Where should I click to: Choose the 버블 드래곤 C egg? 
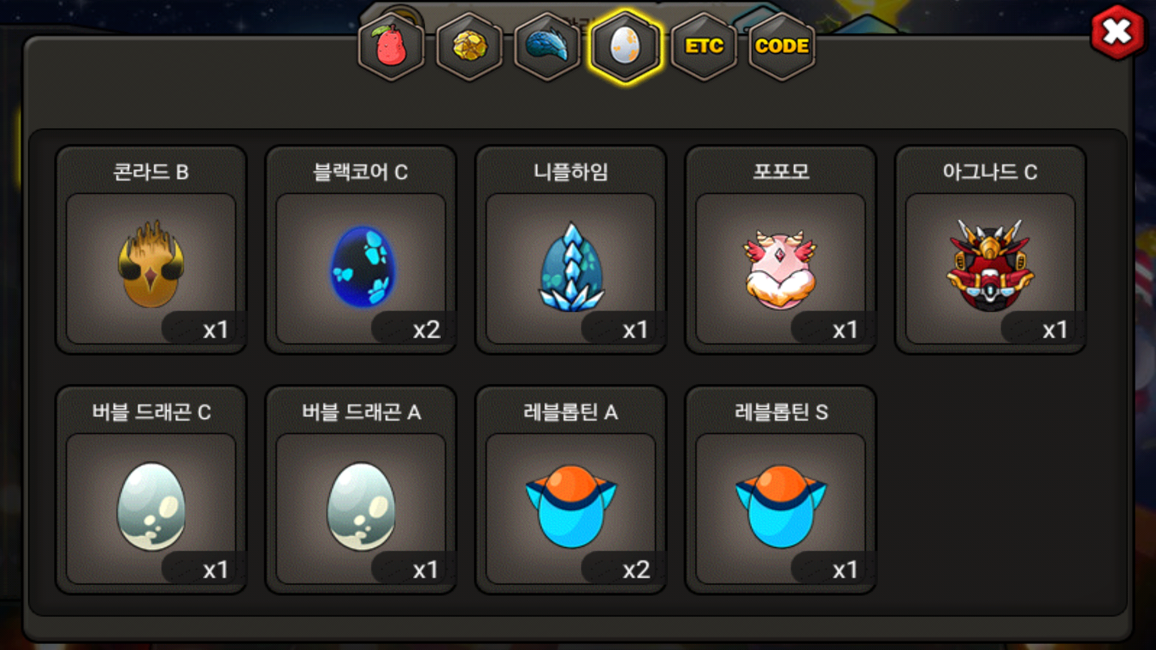[151, 506]
